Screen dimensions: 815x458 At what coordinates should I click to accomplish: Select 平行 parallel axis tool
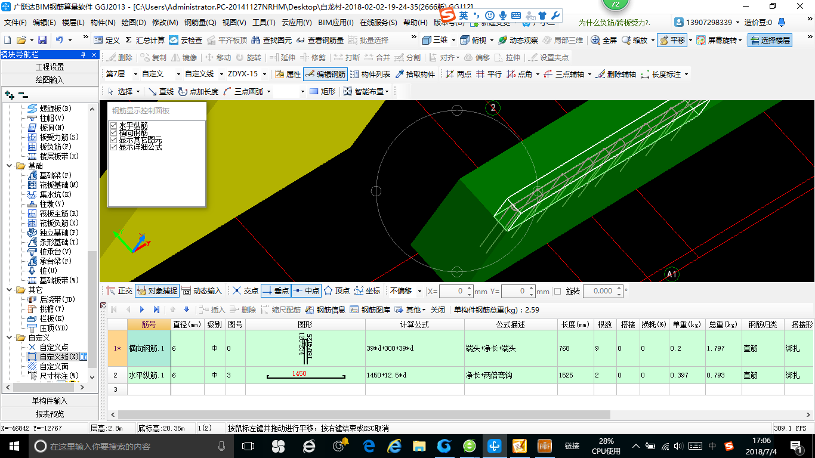coord(489,74)
